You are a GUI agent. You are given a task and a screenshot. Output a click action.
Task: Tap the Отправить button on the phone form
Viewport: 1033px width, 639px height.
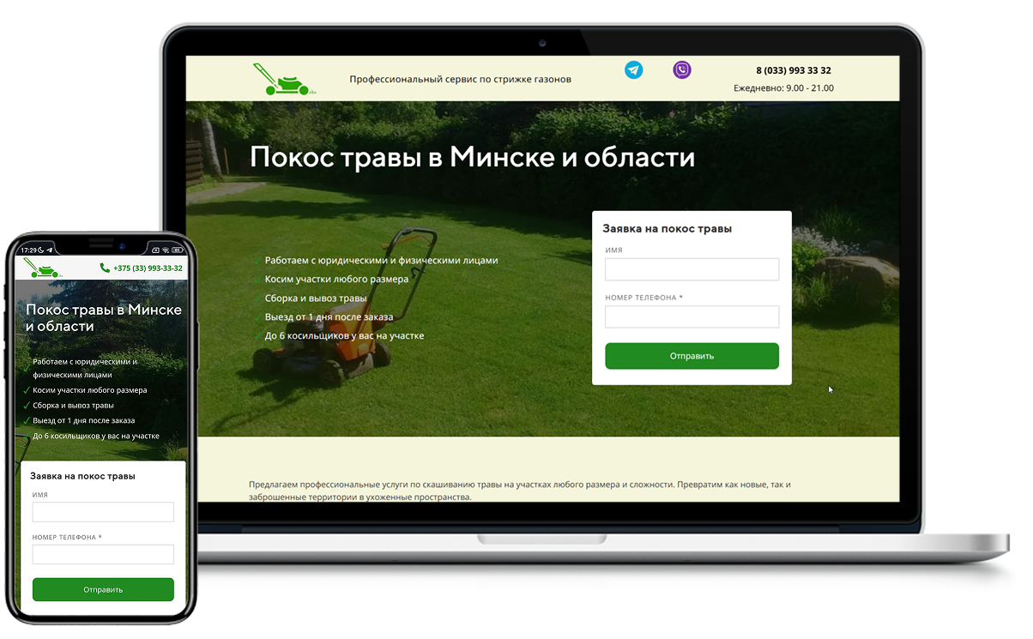point(103,589)
